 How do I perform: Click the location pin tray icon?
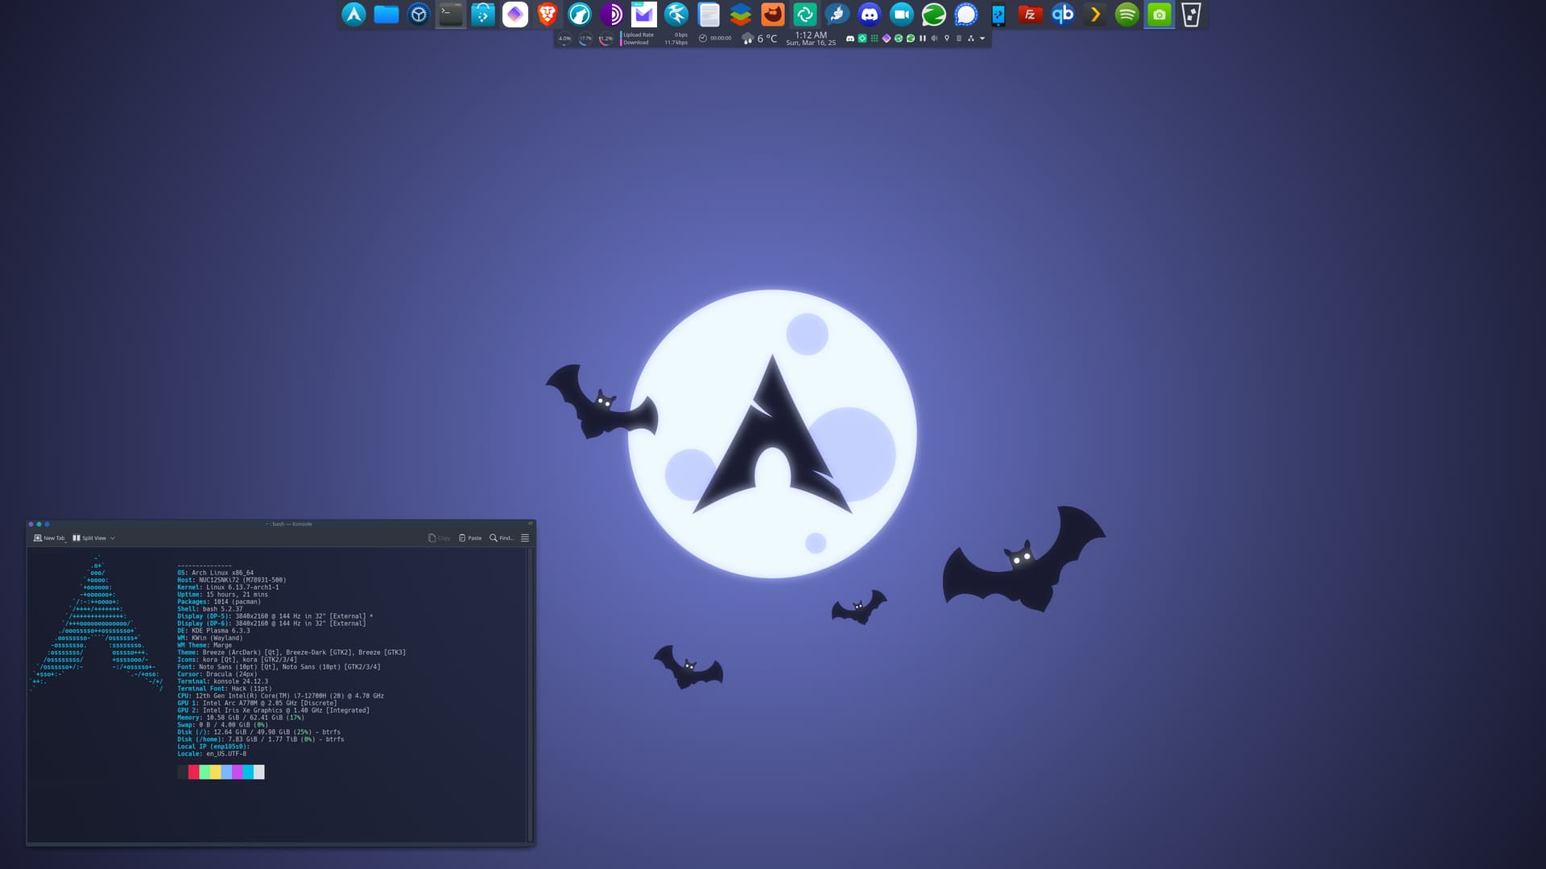(x=947, y=39)
